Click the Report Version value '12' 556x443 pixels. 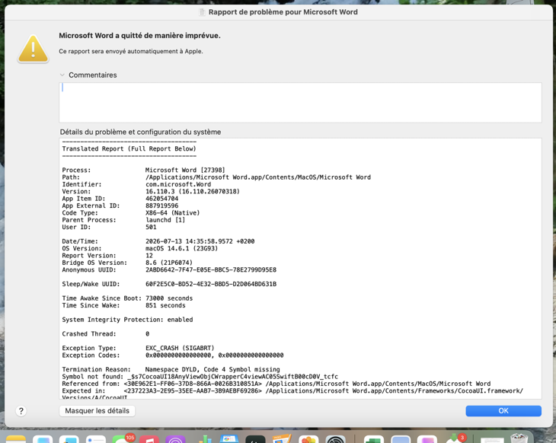149,256
